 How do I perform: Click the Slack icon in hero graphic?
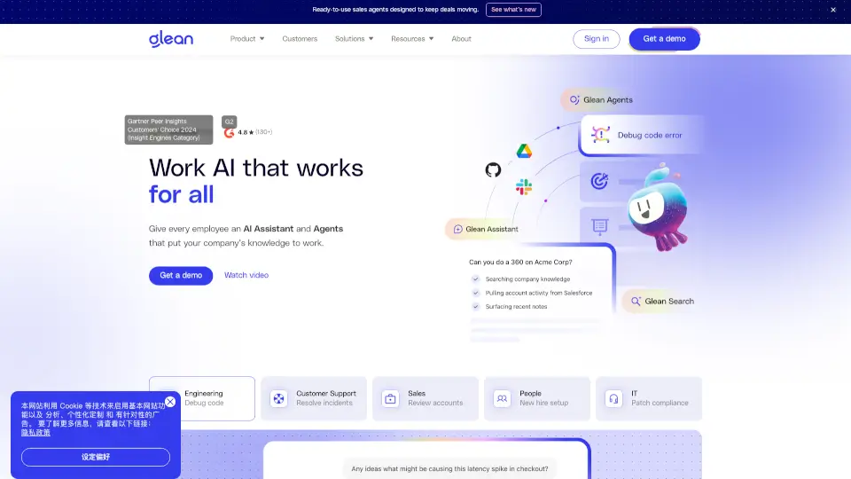(x=523, y=187)
